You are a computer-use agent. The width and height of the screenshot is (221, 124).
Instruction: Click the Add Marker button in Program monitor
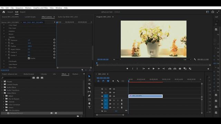pos(127,69)
